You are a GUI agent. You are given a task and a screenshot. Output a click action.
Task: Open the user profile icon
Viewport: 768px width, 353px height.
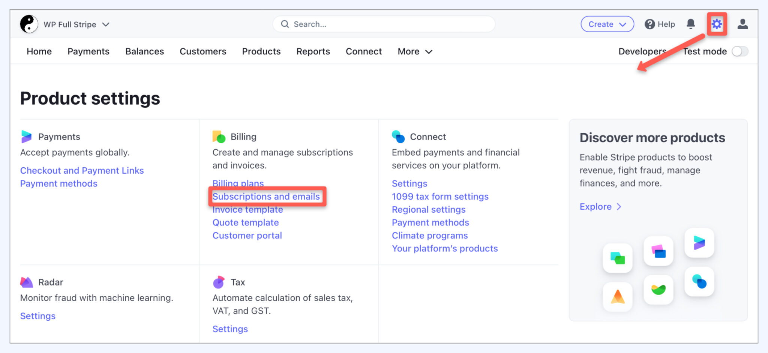(x=742, y=24)
